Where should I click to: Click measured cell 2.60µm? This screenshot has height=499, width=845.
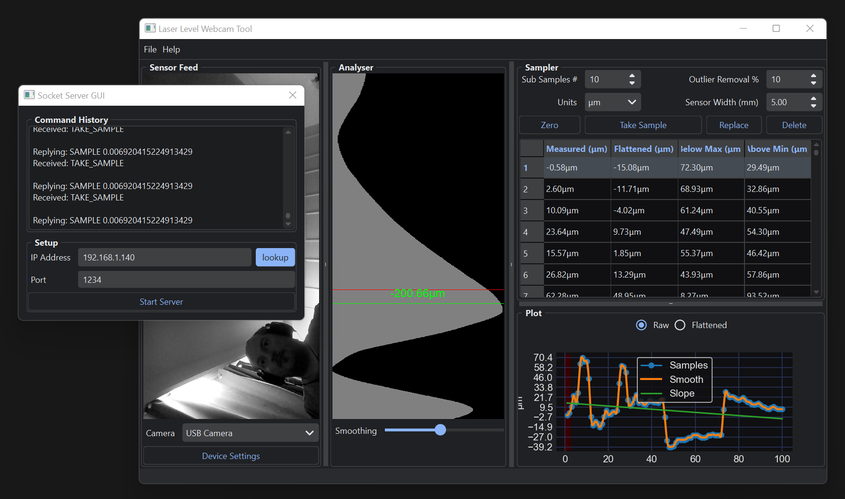(577, 189)
